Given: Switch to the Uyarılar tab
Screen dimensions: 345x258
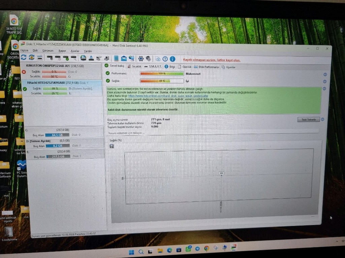Looking at the screenshot, I should coord(228,67).
